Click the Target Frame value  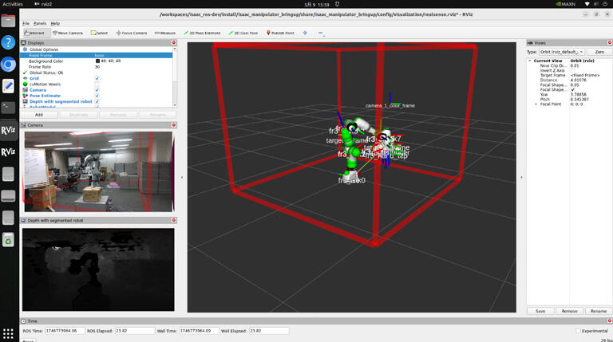[x=585, y=76]
